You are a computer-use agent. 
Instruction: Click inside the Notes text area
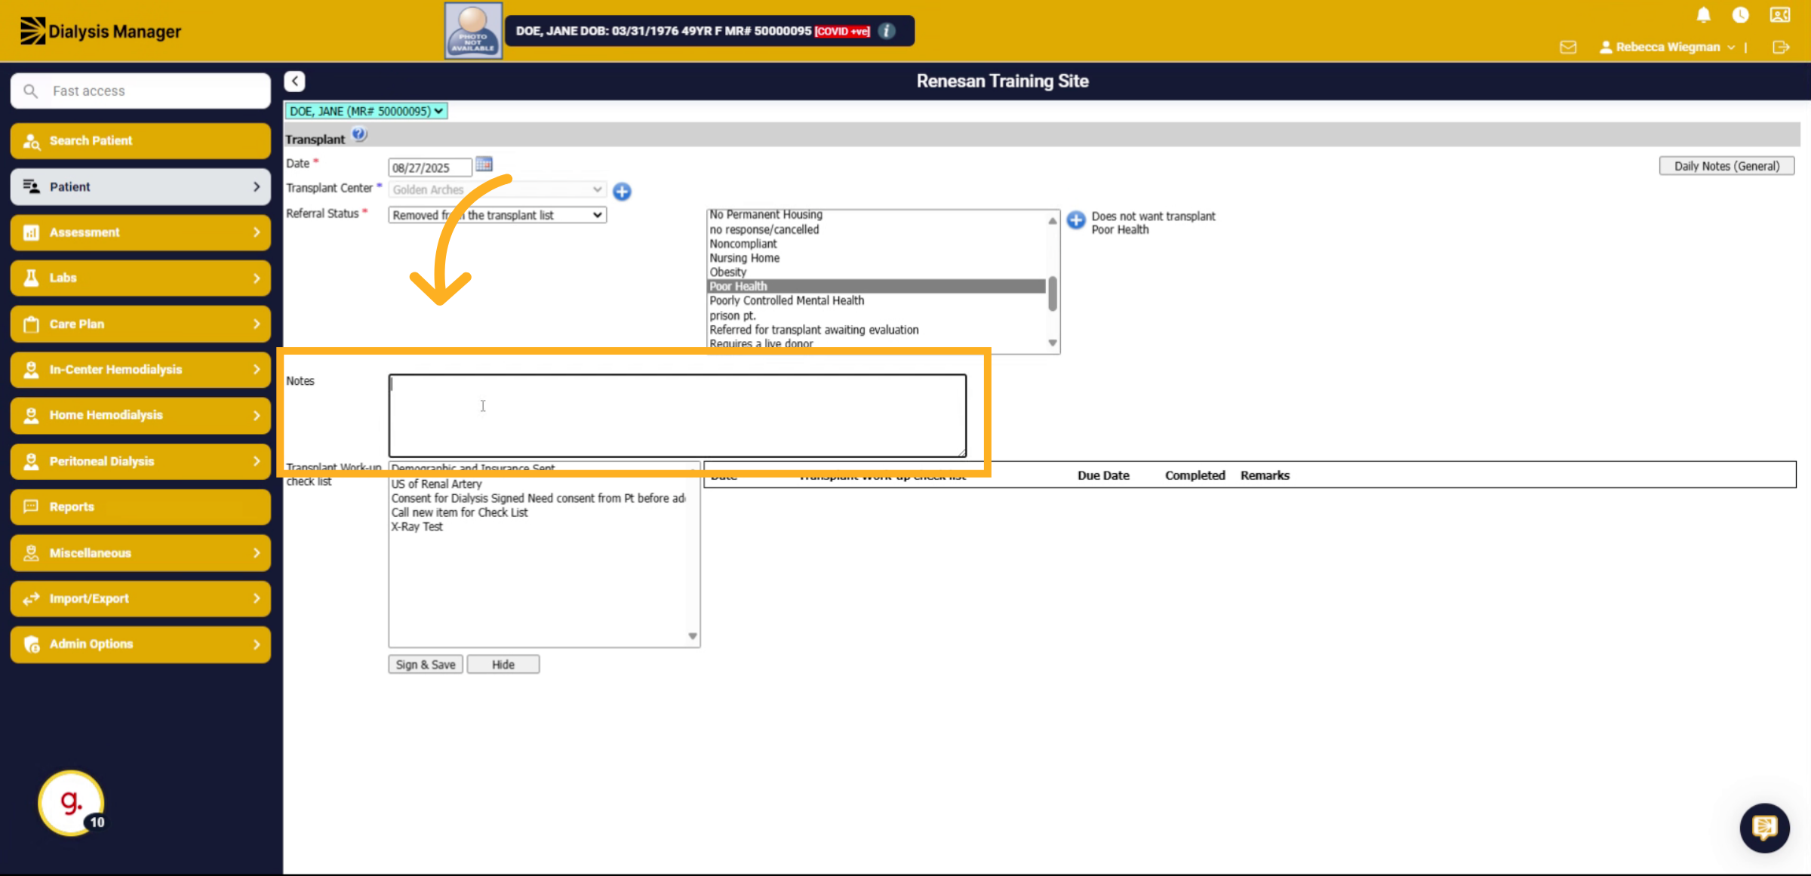[x=678, y=415]
